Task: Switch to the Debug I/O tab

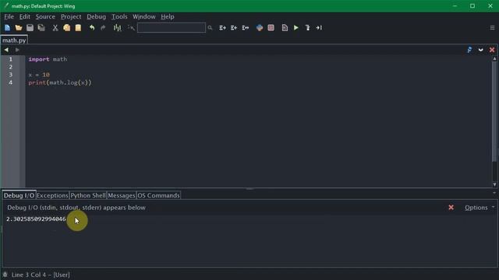Action: [19, 195]
